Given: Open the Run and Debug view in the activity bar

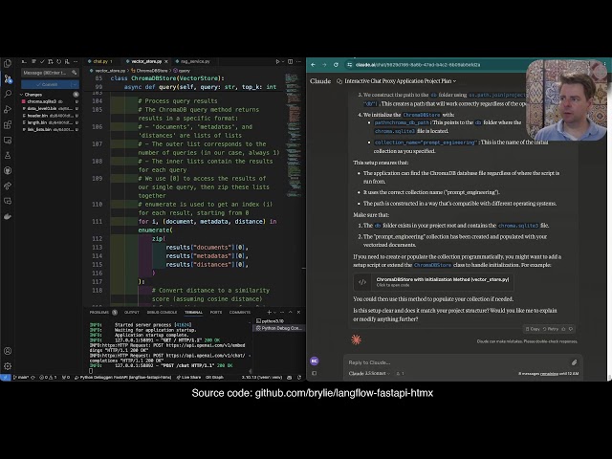Looking at the screenshot, I should (x=8, y=109).
